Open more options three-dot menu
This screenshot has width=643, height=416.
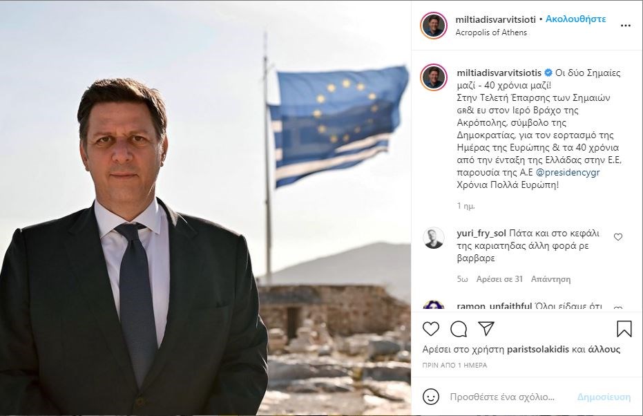[625, 26]
